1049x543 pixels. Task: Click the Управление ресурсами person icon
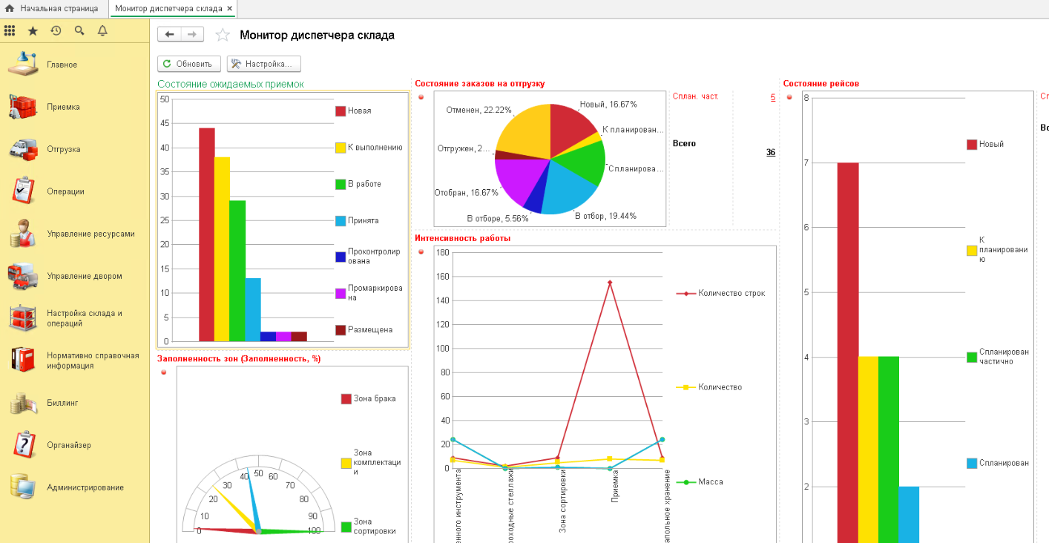point(23,234)
